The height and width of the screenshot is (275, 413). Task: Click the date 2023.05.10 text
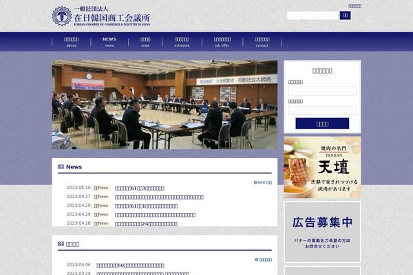tap(78, 188)
